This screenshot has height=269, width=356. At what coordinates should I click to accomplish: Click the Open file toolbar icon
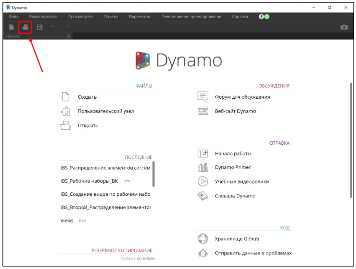click(26, 27)
